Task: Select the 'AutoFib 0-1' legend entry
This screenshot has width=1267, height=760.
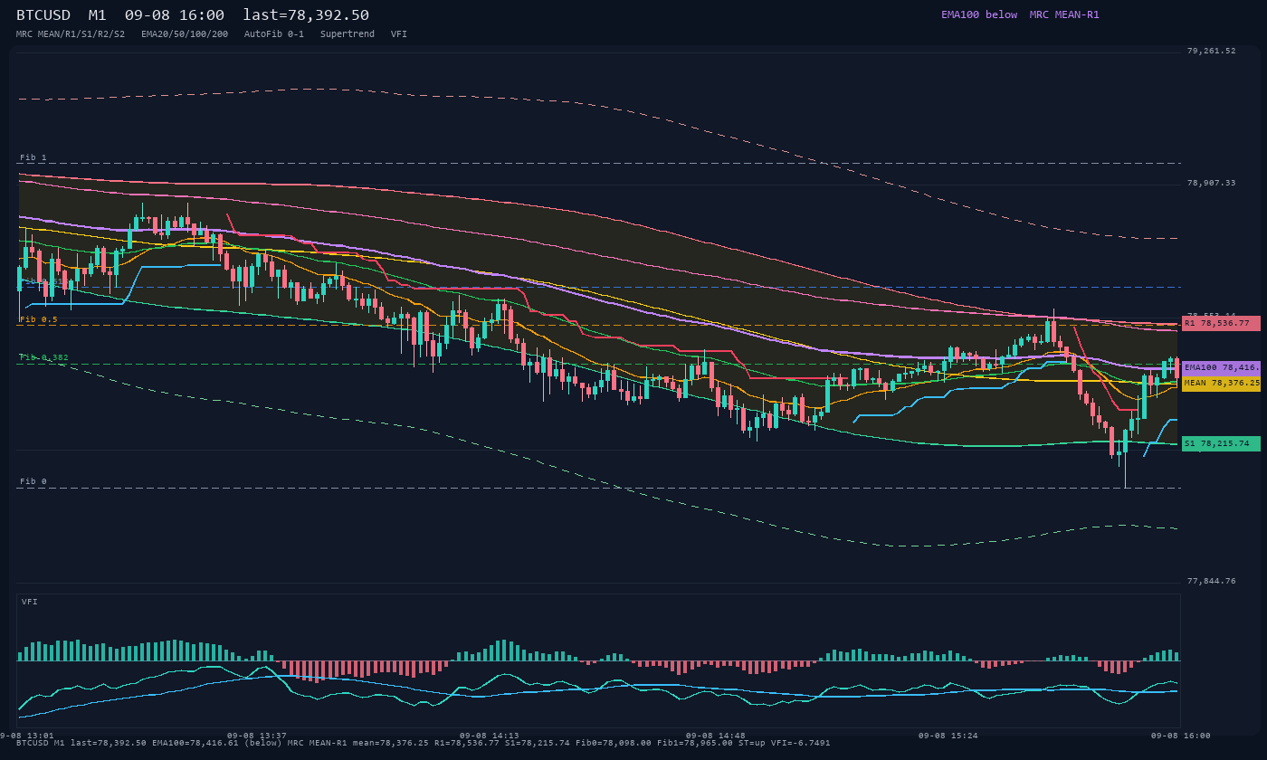Action: tap(274, 33)
